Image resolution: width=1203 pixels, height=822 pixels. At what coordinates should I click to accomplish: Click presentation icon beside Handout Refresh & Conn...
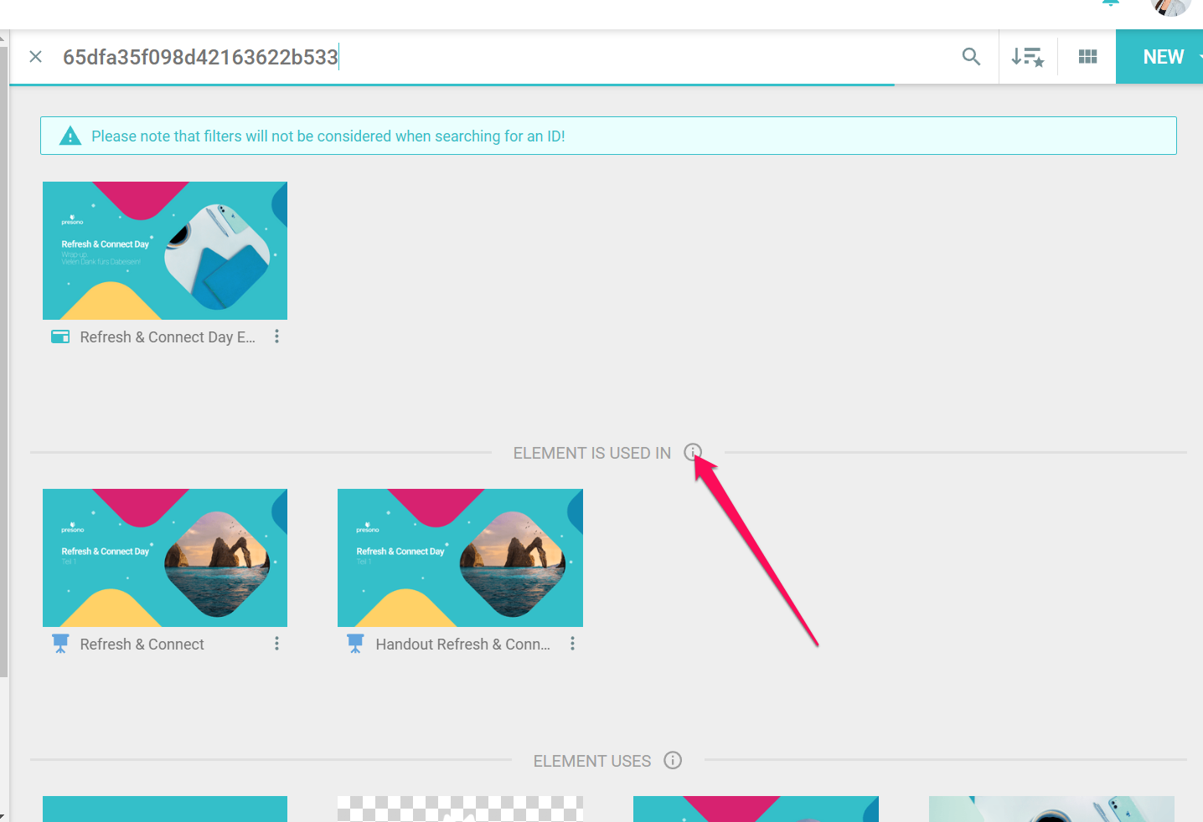(x=355, y=644)
